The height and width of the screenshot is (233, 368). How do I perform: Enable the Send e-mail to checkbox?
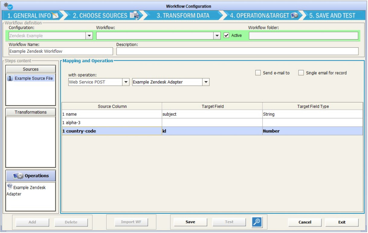pyautogui.click(x=258, y=73)
